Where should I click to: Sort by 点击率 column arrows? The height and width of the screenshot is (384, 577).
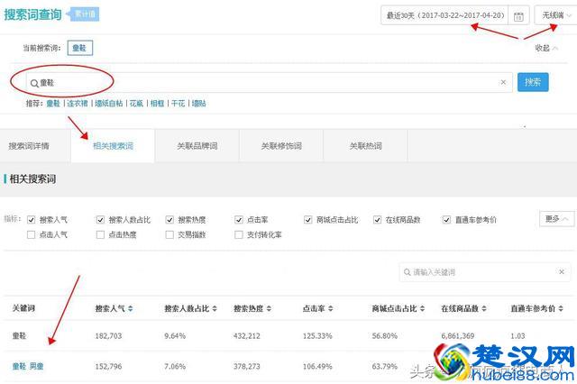(x=331, y=308)
